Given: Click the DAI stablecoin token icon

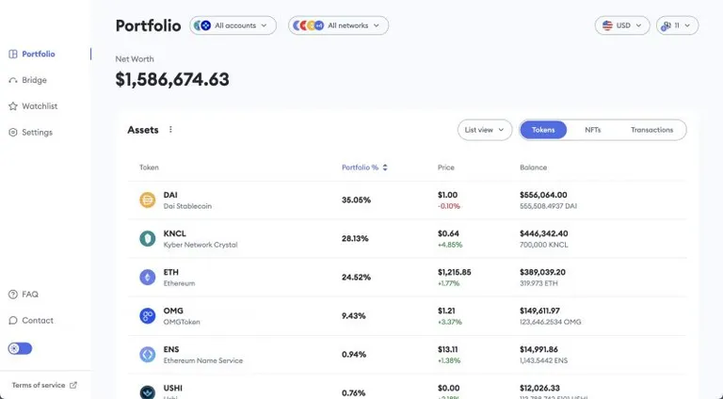Looking at the screenshot, I should tap(148, 199).
